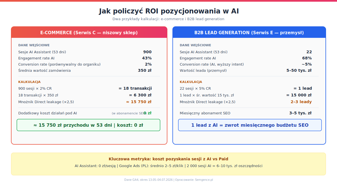Click 'Średnia wartość zamówienia' label
Image resolution: width=337 pixels, height=185 pixels.
(x=44, y=70)
